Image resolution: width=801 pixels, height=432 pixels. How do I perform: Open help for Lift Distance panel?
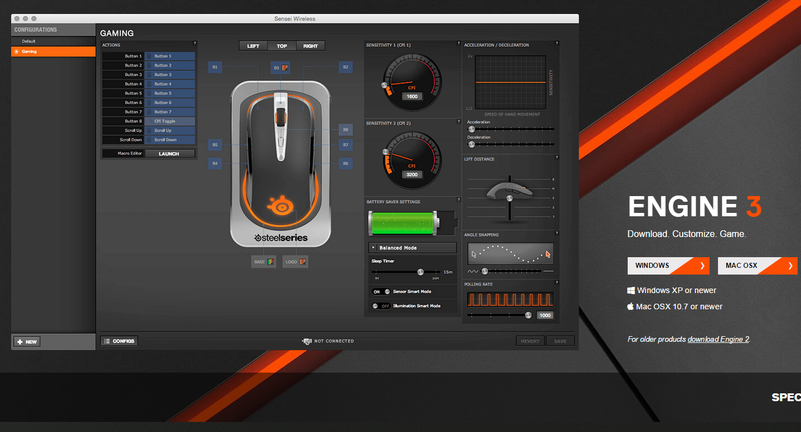[x=556, y=157]
